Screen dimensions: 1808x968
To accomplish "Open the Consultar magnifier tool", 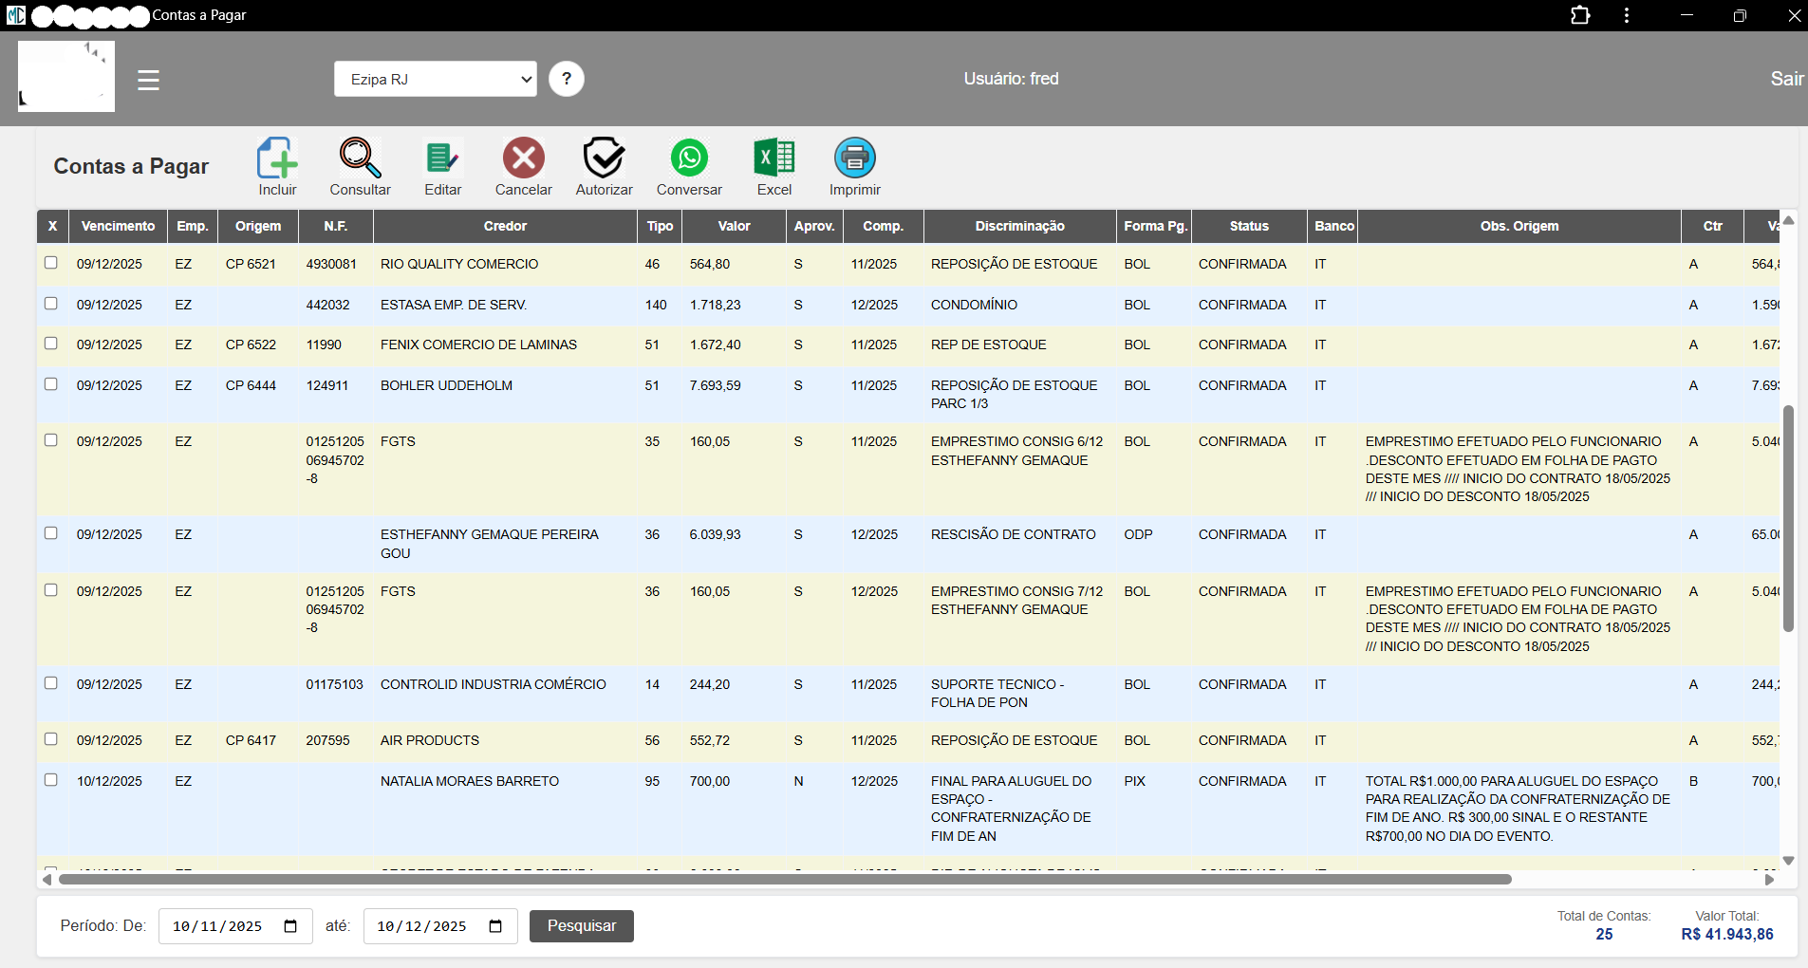I will (x=360, y=158).
